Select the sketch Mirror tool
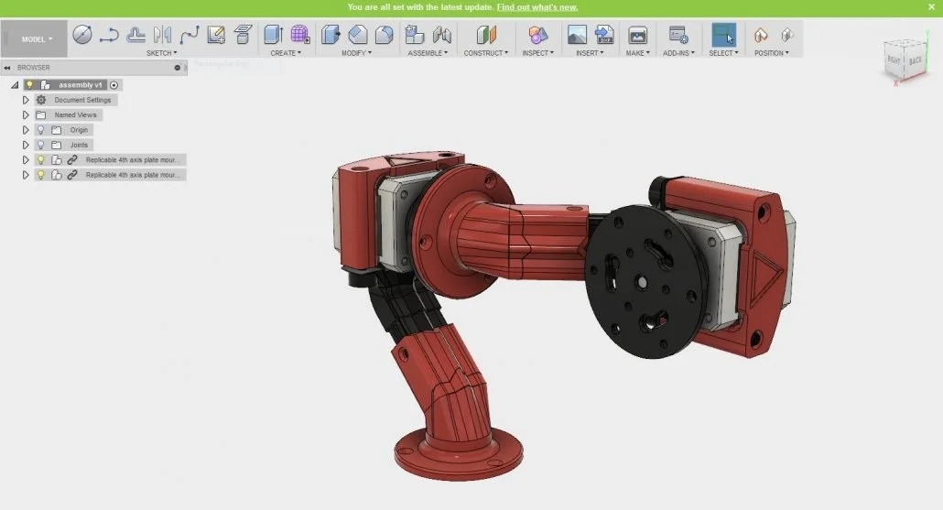The height and width of the screenshot is (510, 943). (162, 35)
